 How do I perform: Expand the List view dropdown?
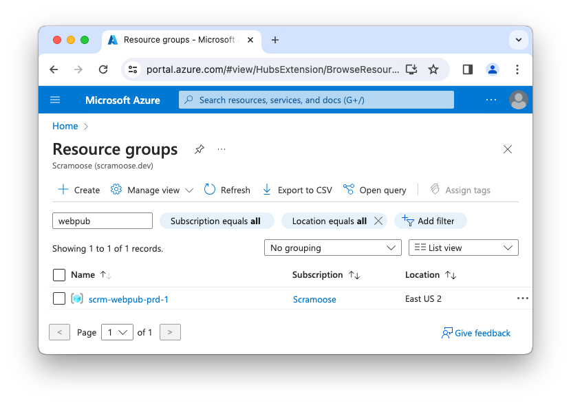(x=463, y=248)
